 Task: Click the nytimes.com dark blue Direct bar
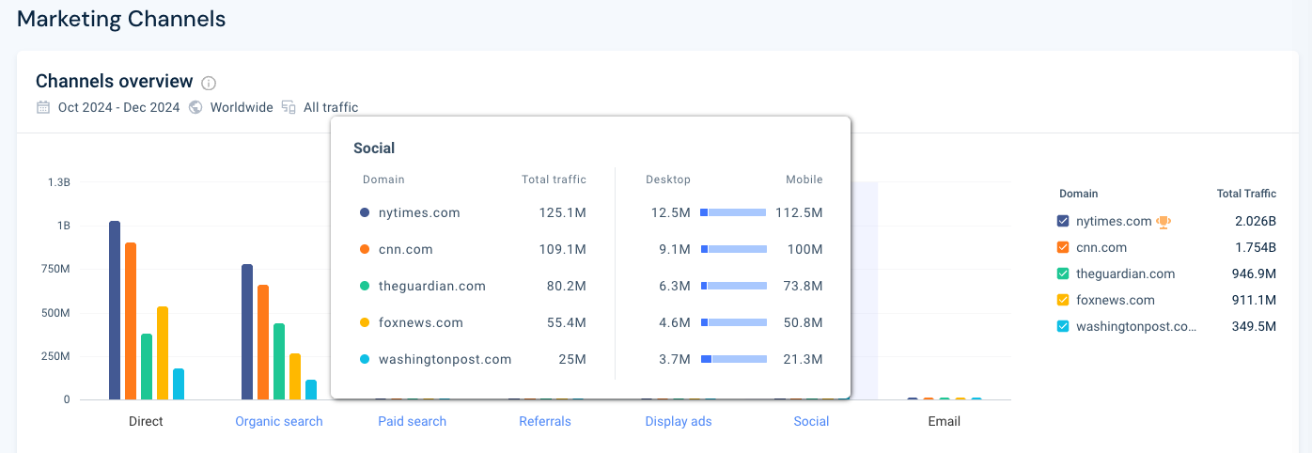115,310
